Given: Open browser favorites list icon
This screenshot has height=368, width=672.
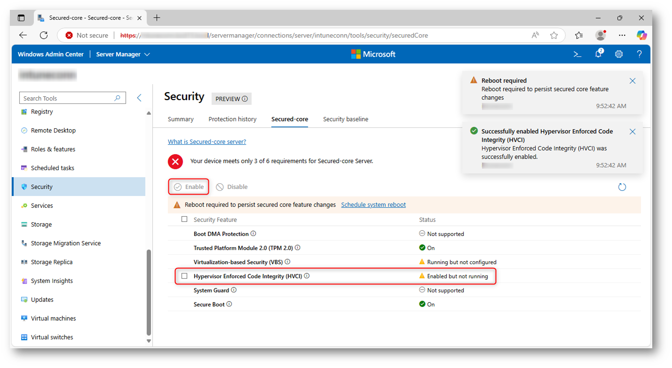Looking at the screenshot, I should pyautogui.click(x=579, y=35).
